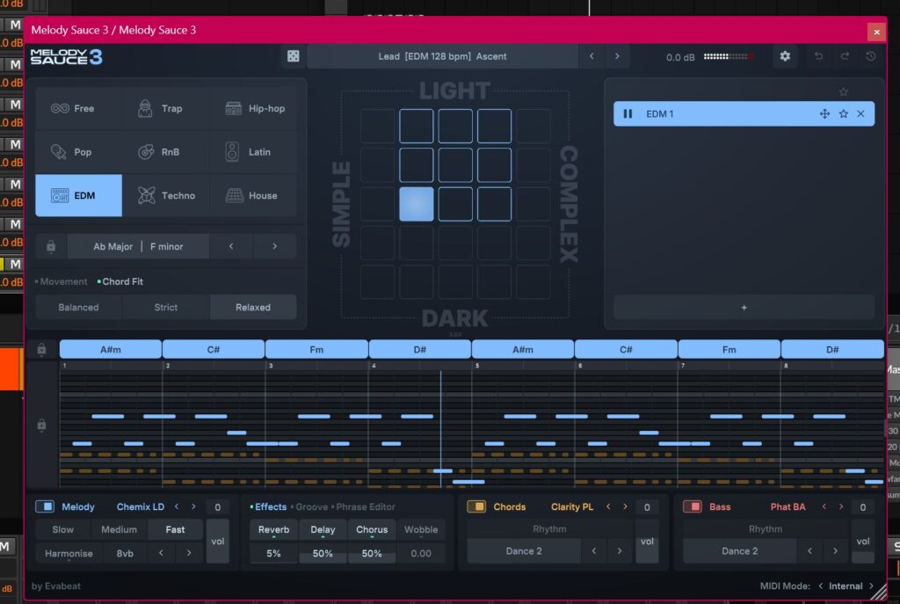Switch to the Groove tab
900x604 pixels.
(x=311, y=506)
